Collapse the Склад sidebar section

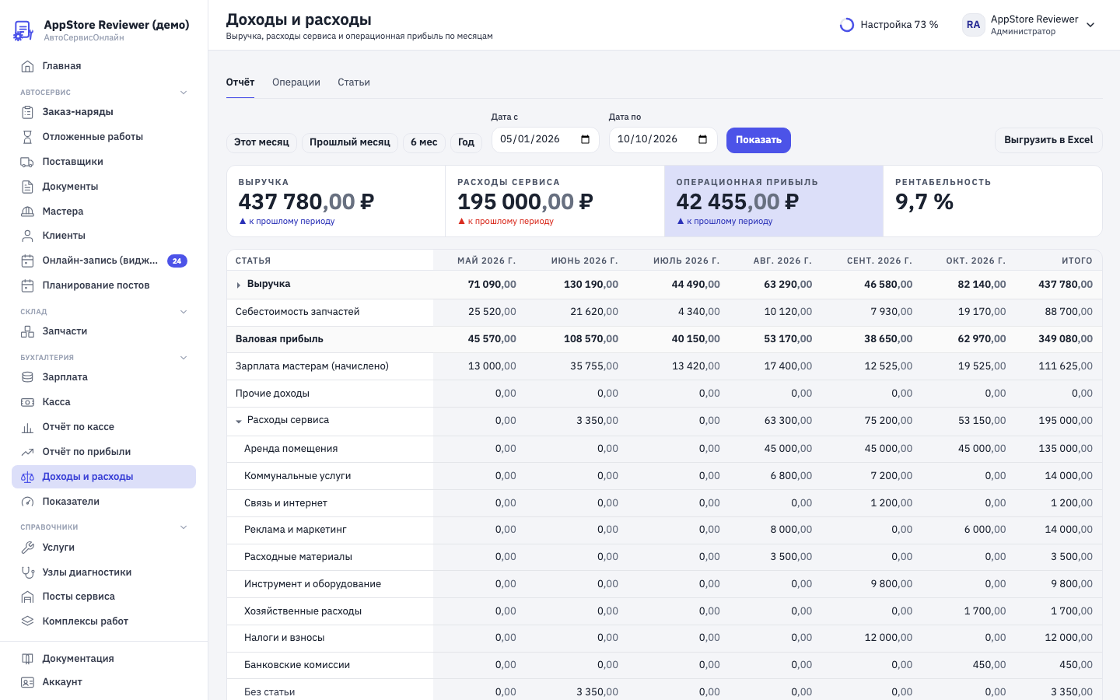click(x=184, y=312)
